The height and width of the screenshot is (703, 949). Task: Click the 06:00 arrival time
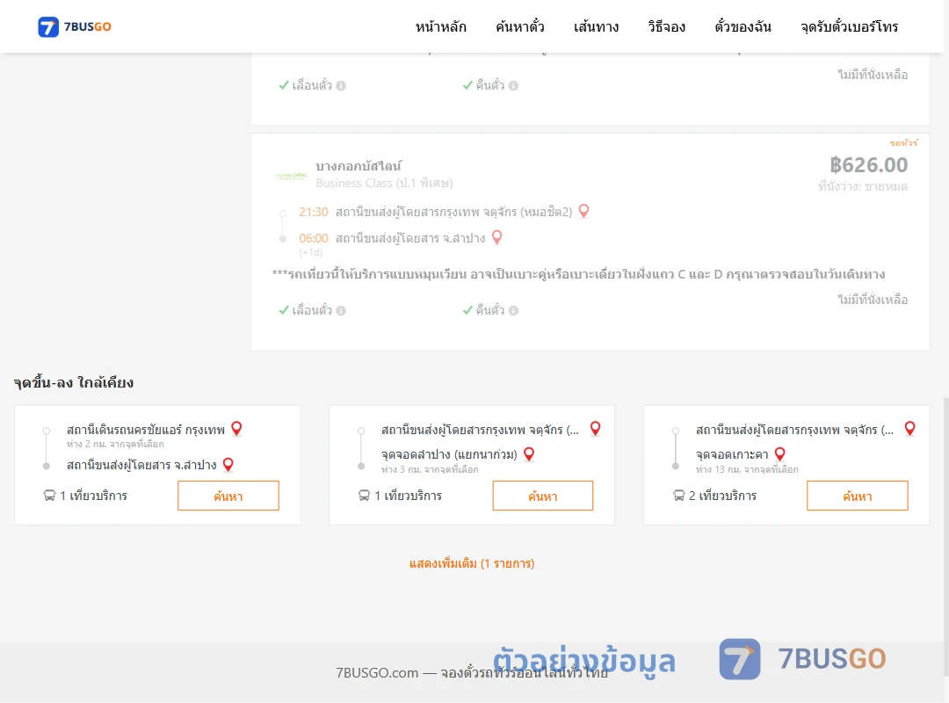pos(314,238)
